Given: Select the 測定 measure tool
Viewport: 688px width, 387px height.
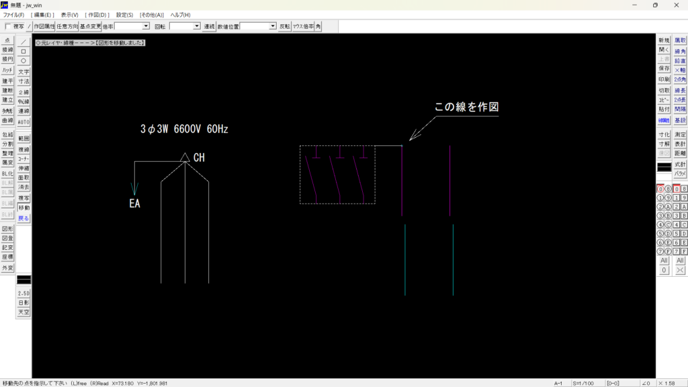Looking at the screenshot, I should coord(680,134).
